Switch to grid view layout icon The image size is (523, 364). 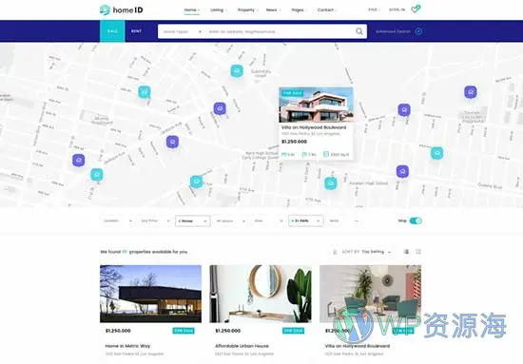click(x=418, y=252)
